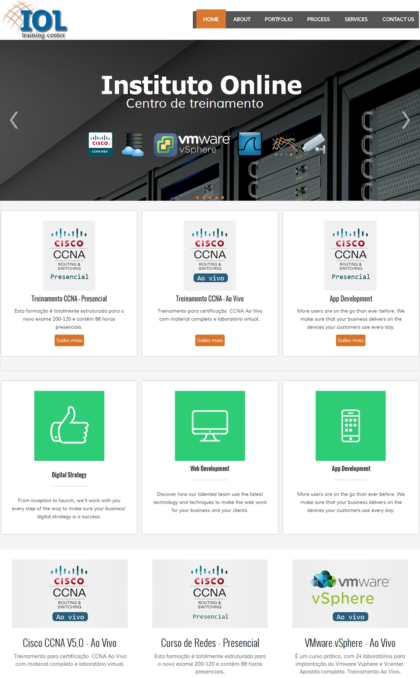420x678 pixels.
Task: Click the monitor Web Development icon
Action: pos(210,426)
